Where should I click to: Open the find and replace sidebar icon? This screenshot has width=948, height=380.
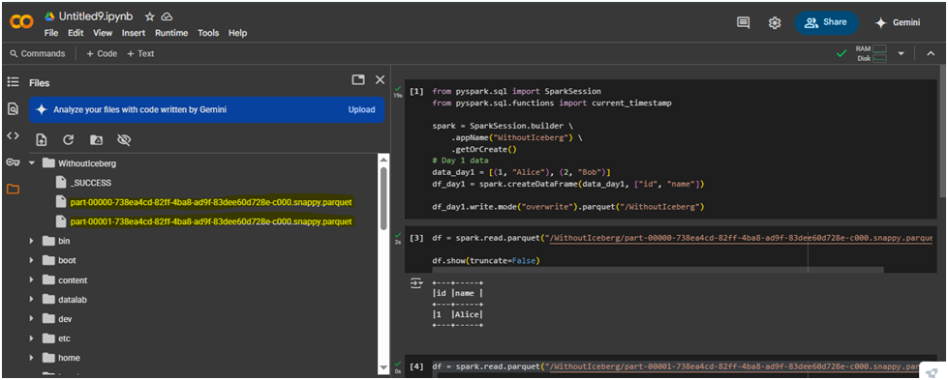13,108
